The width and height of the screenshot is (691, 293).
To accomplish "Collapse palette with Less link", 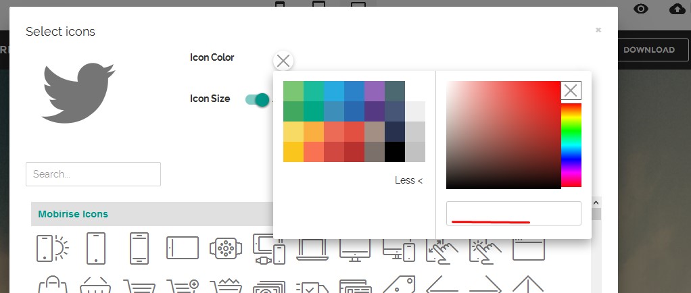I will 408,180.
